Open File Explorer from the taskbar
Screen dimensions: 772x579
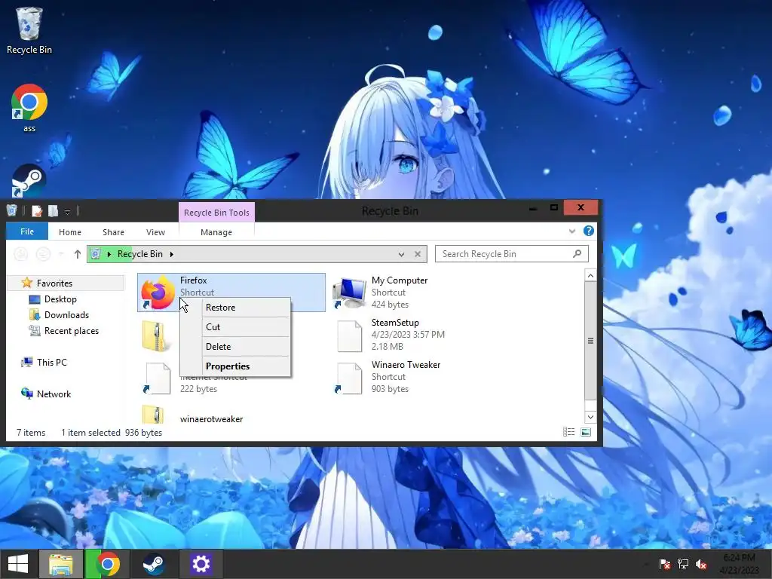(61, 564)
